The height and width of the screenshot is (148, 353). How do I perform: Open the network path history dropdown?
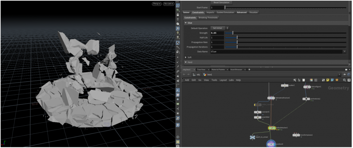coord(340,75)
